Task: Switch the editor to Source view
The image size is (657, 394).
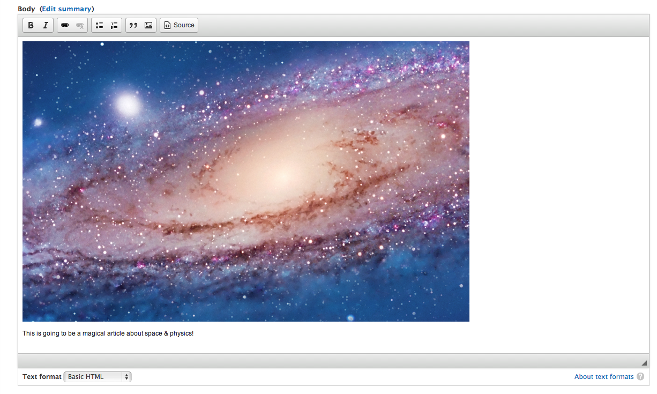Action: pos(179,25)
